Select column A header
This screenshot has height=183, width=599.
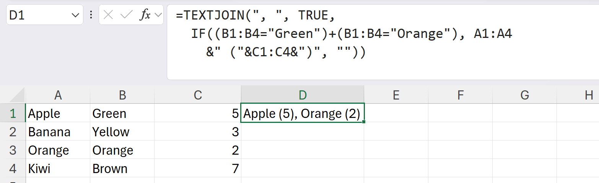point(58,95)
